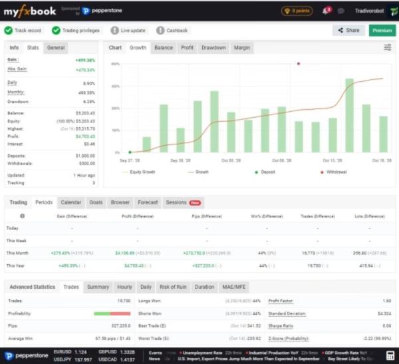
Task: Switch to the Stats tab
Action: point(33,48)
